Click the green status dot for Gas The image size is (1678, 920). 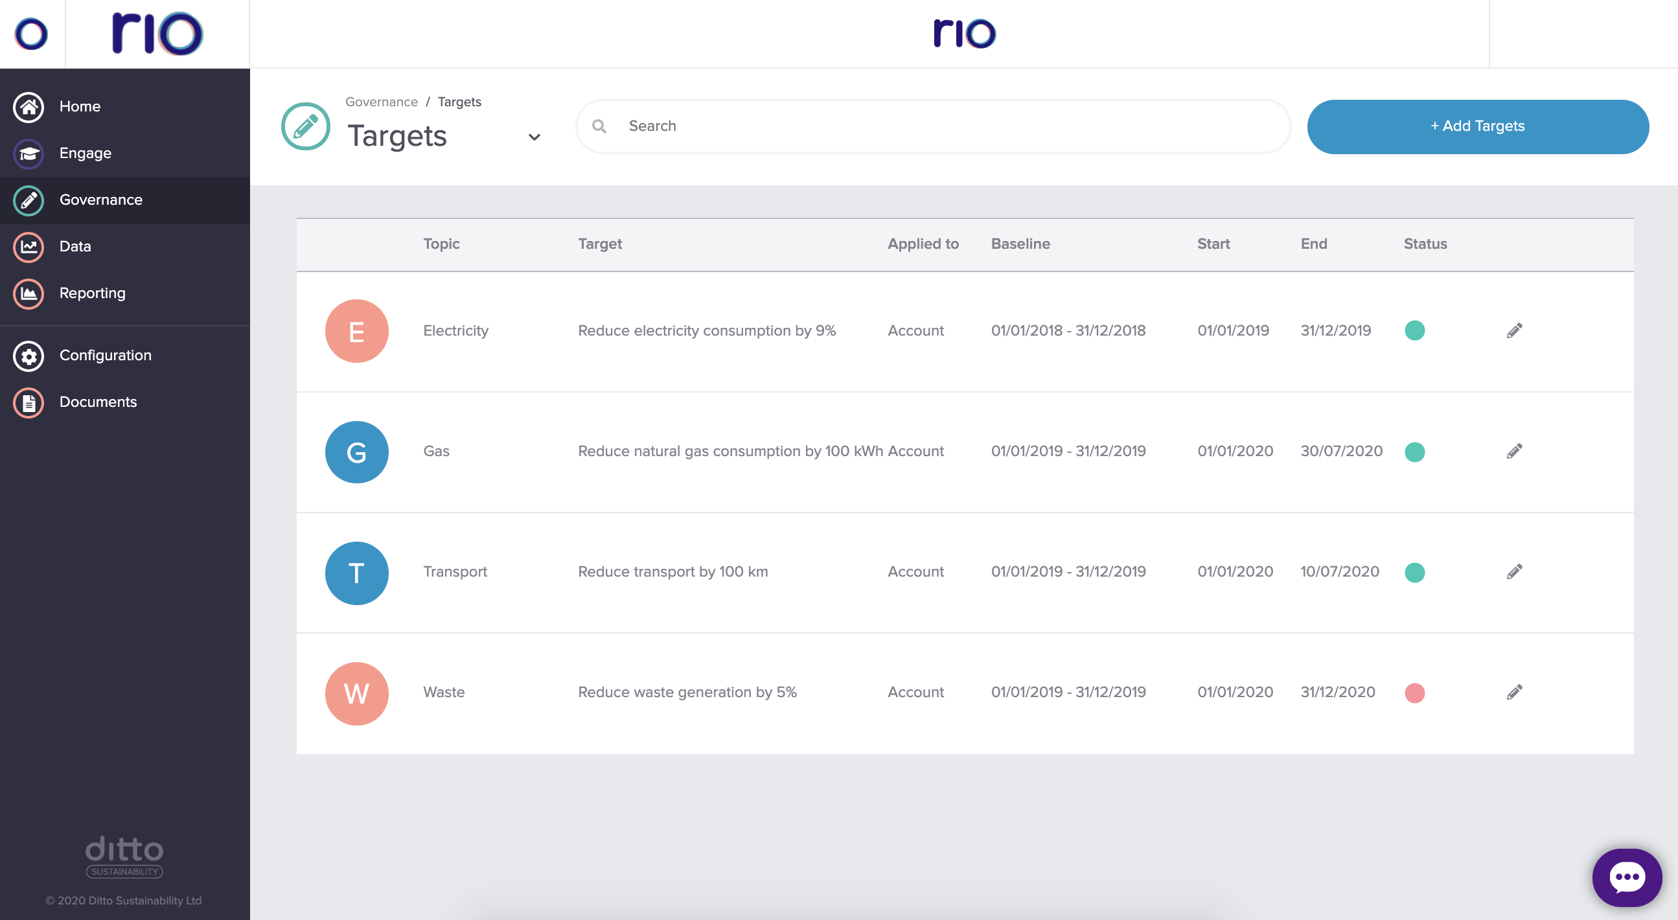pyautogui.click(x=1414, y=452)
